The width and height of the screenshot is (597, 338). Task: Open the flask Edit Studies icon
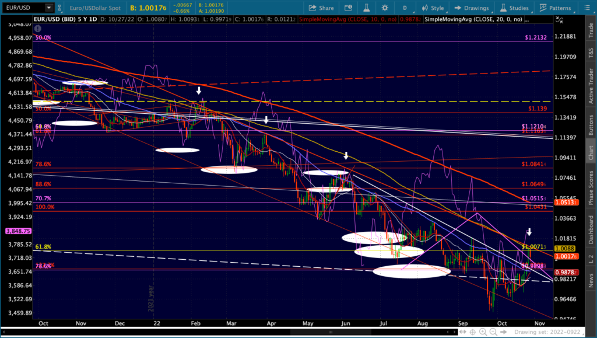(x=366, y=8)
